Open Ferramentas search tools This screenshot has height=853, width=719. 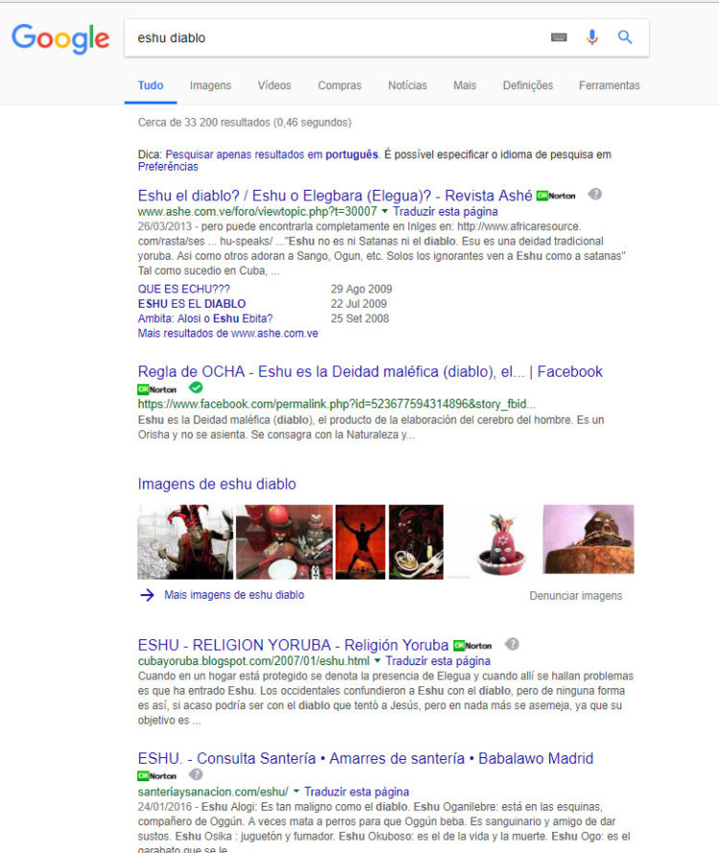(x=609, y=85)
